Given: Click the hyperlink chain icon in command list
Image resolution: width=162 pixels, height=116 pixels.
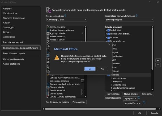Looking at the screenshot, I should [48, 59].
